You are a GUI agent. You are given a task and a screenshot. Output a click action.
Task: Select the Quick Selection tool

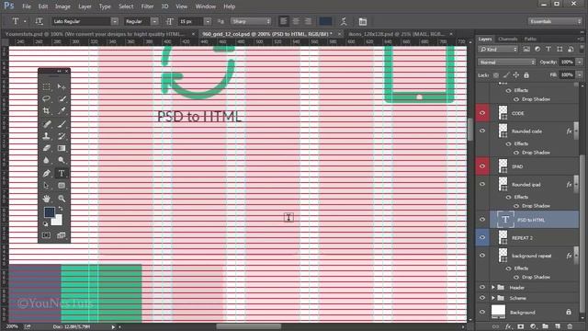pyautogui.click(x=62, y=99)
